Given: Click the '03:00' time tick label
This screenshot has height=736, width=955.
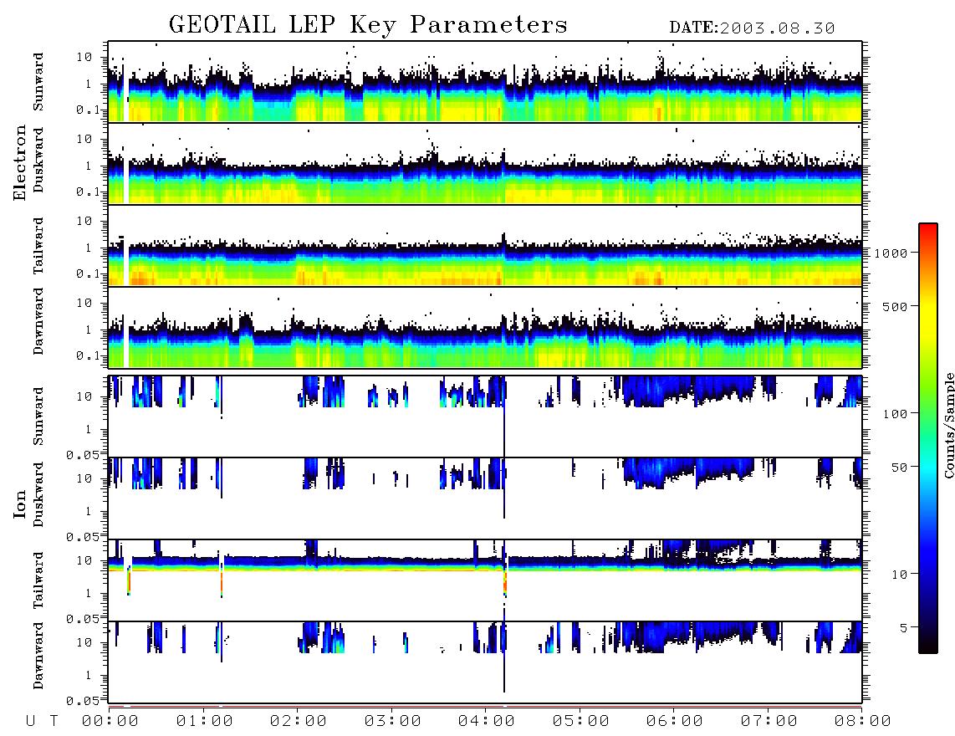Looking at the screenshot, I should click(393, 722).
